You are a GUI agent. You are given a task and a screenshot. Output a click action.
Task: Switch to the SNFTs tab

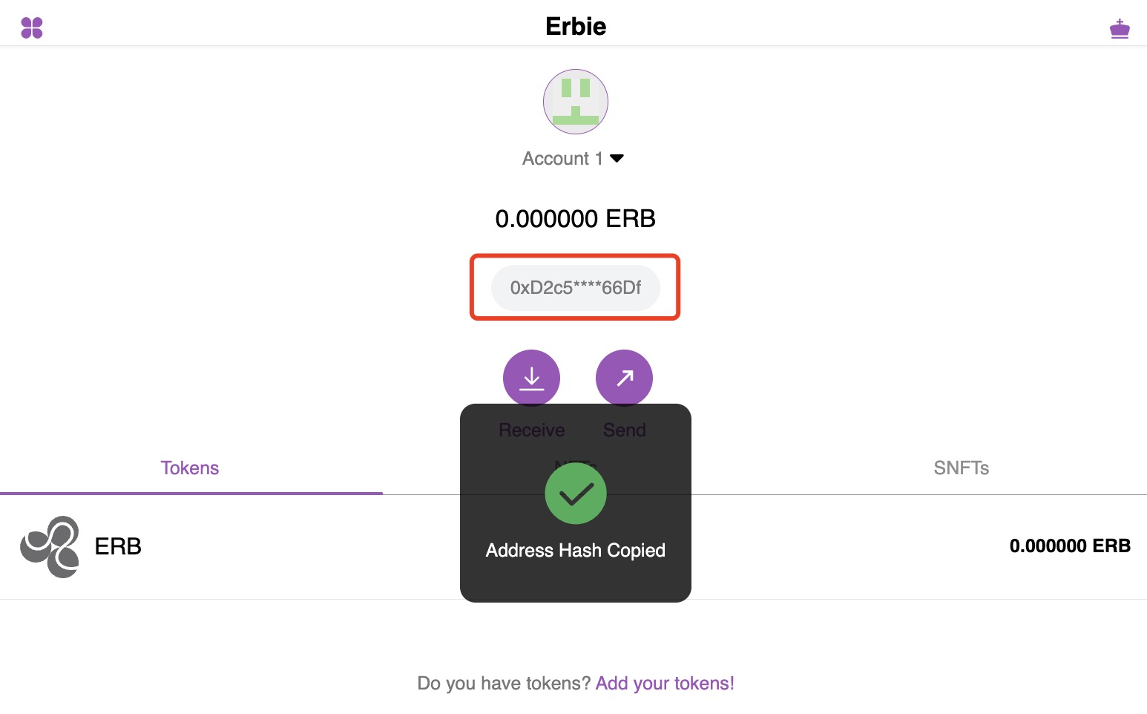tap(961, 468)
